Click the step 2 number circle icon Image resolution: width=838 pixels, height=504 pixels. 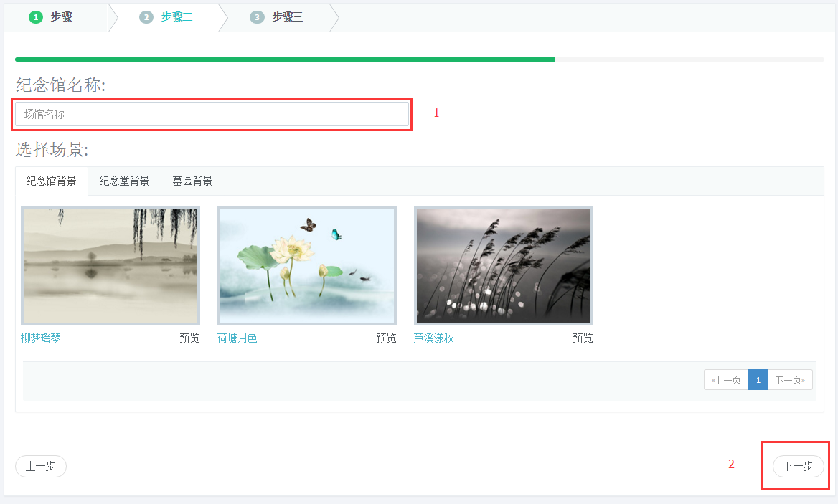pos(146,17)
